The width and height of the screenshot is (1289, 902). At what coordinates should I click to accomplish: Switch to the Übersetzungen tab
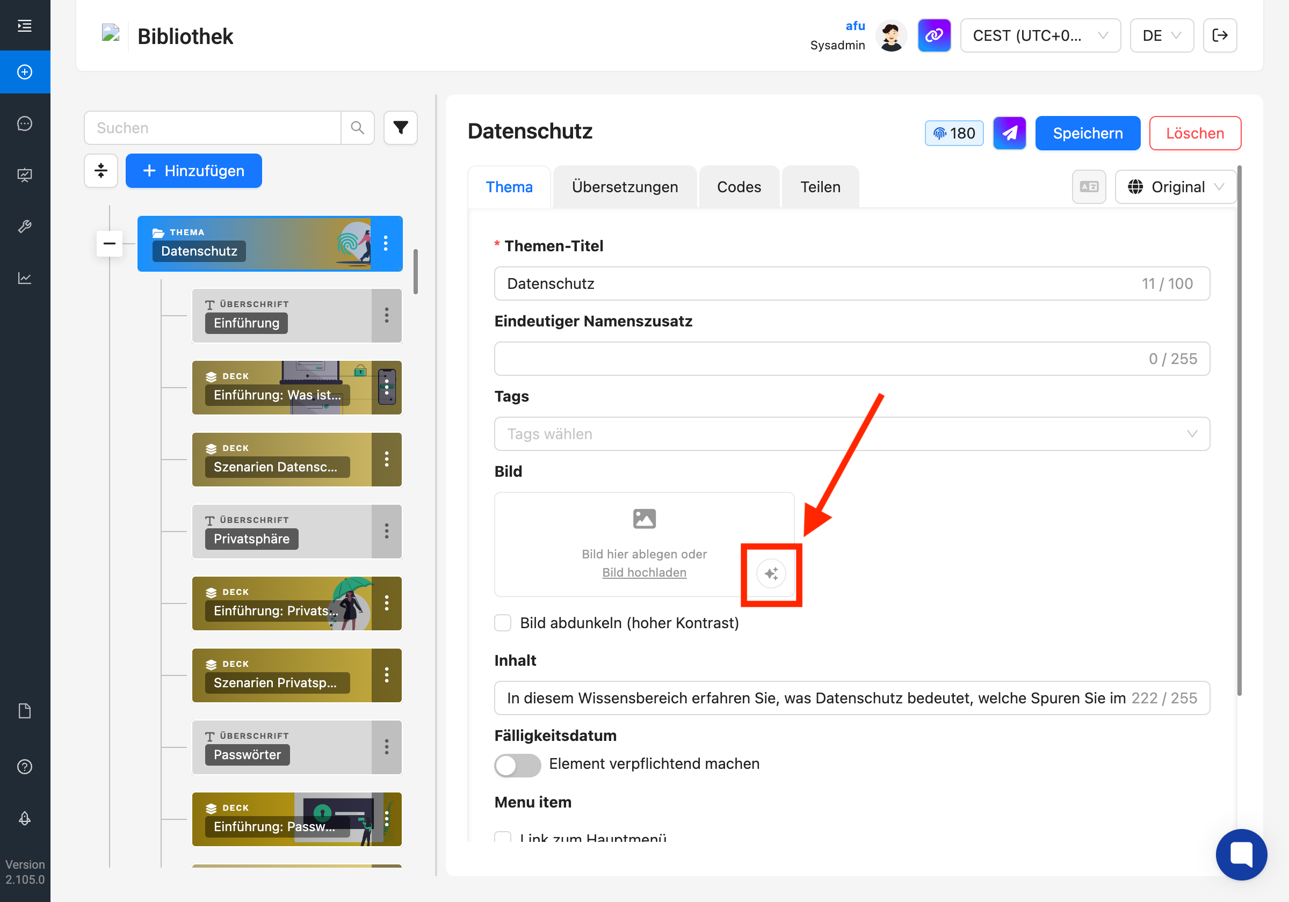click(x=624, y=187)
